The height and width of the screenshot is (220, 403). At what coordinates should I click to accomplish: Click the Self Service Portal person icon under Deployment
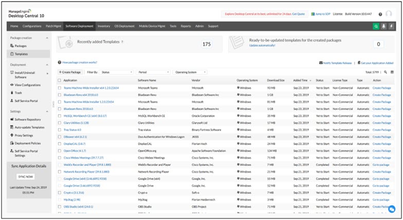(12, 101)
